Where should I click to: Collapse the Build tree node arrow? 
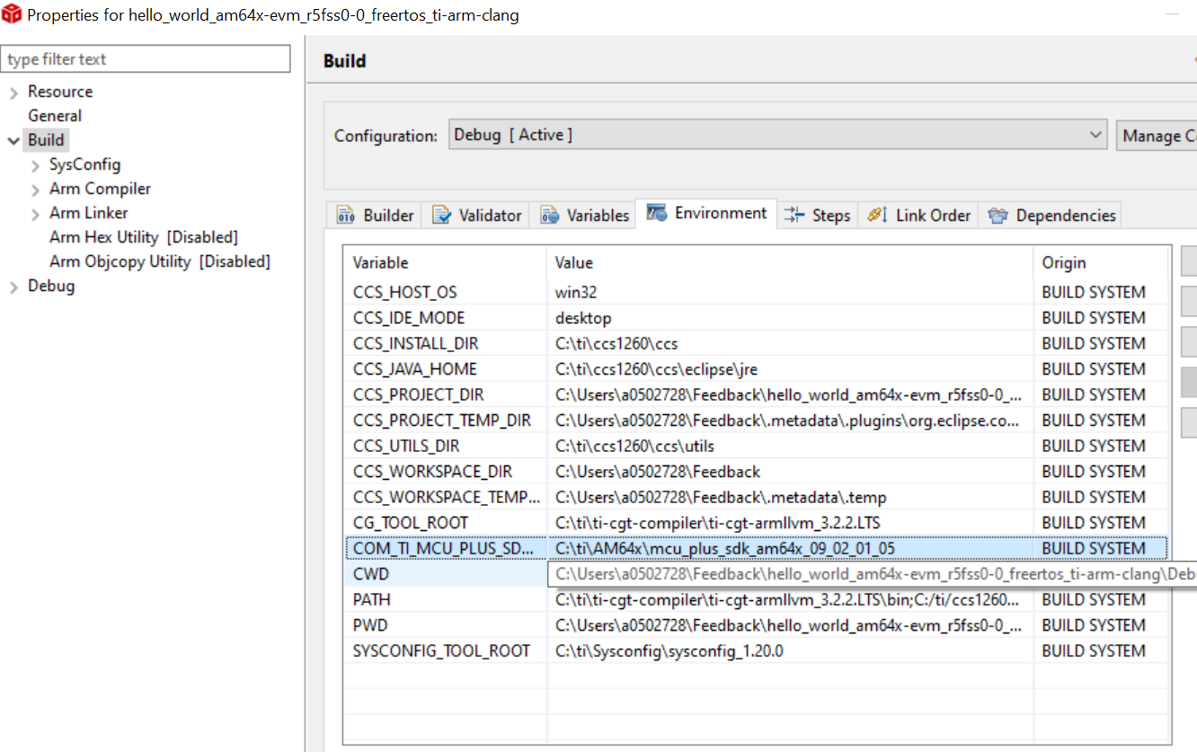(13, 140)
